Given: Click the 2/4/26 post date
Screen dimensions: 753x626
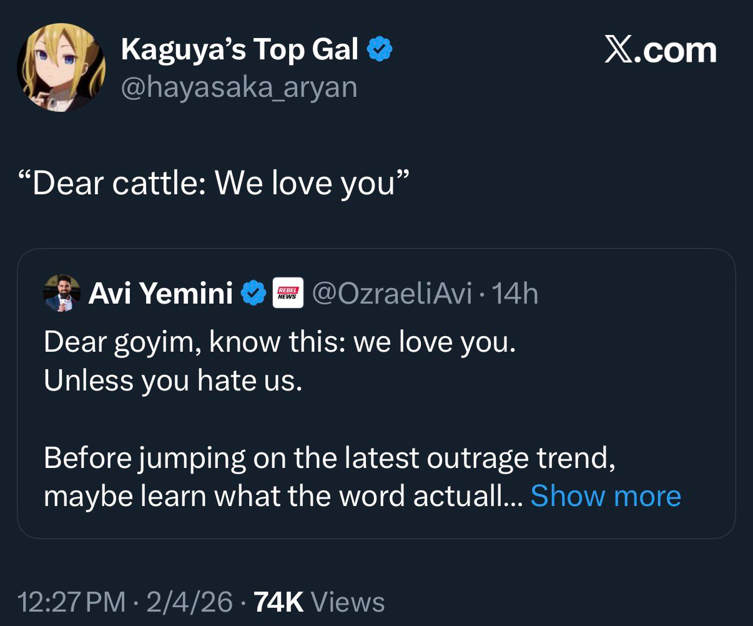Looking at the screenshot, I should (x=189, y=602).
